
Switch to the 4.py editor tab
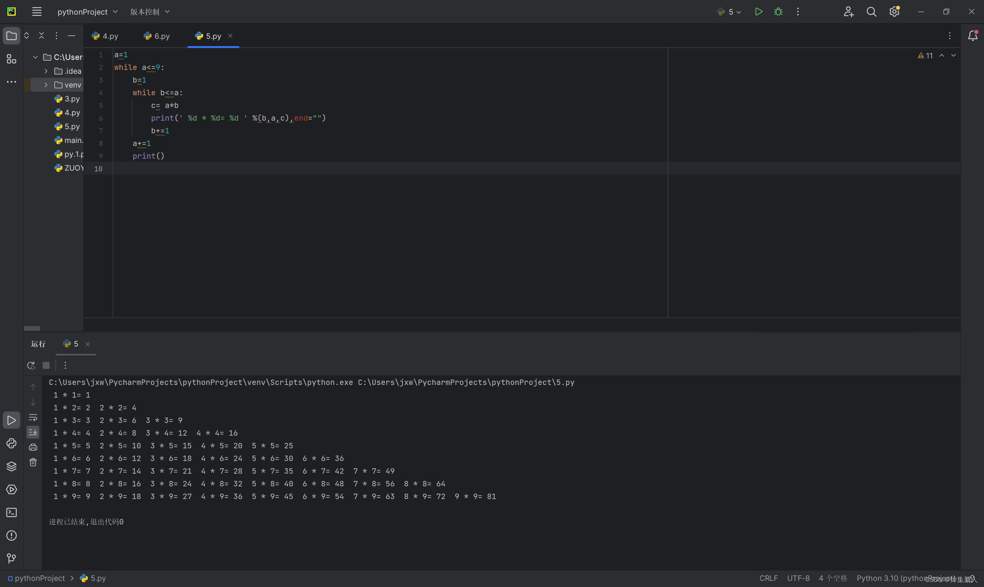[105, 36]
